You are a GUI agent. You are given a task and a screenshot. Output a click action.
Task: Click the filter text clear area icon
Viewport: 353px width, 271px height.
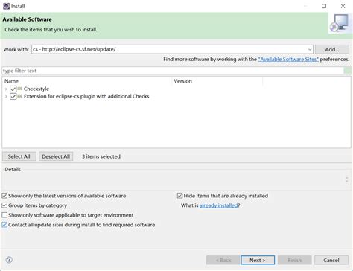point(347,71)
